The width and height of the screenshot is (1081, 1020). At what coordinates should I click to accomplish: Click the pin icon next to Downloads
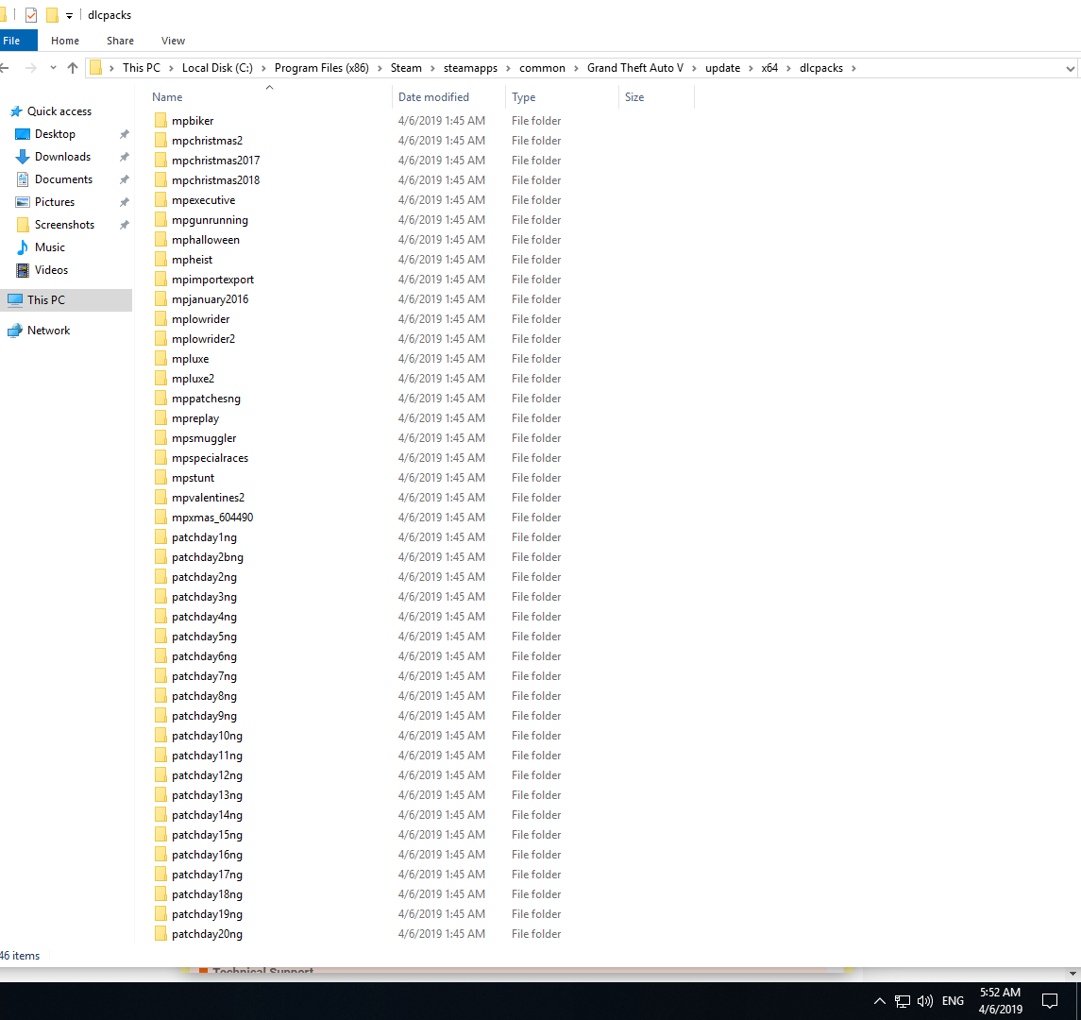124,157
